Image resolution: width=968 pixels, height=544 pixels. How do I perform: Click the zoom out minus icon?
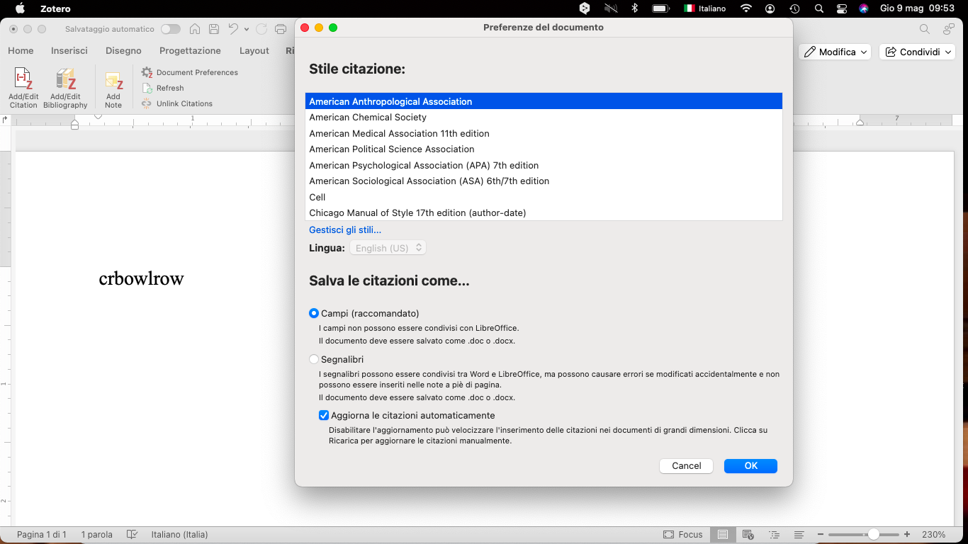tap(820, 535)
